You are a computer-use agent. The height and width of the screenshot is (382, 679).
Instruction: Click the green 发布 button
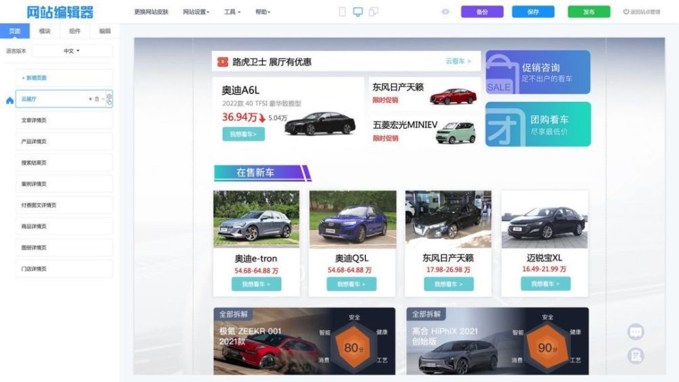589,12
